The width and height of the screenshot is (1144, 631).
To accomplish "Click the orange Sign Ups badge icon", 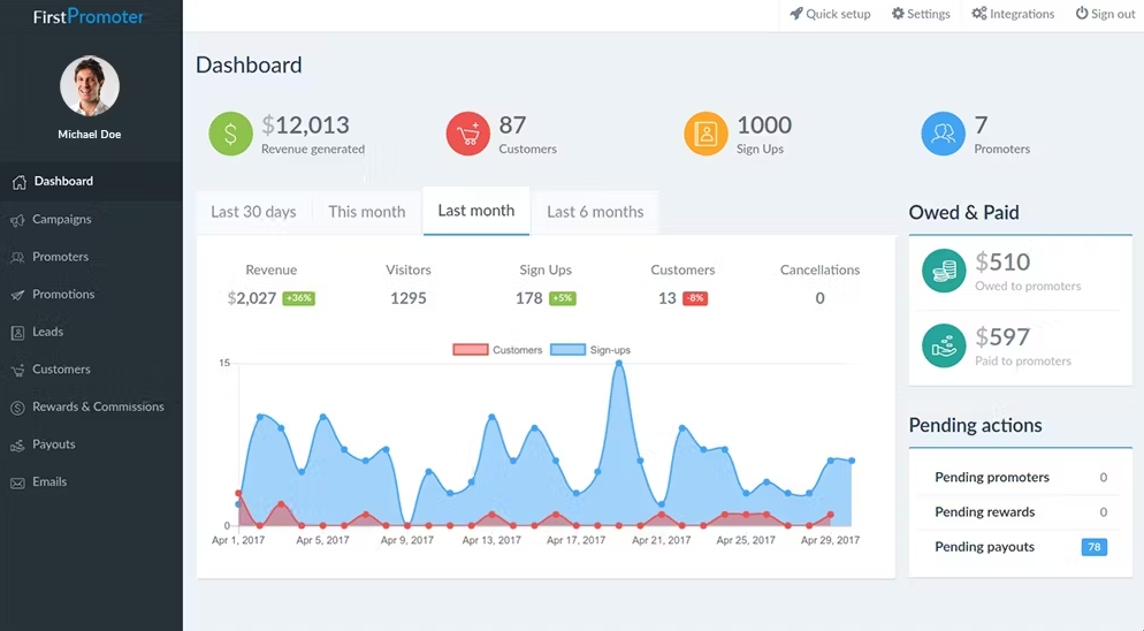I will (706, 134).
